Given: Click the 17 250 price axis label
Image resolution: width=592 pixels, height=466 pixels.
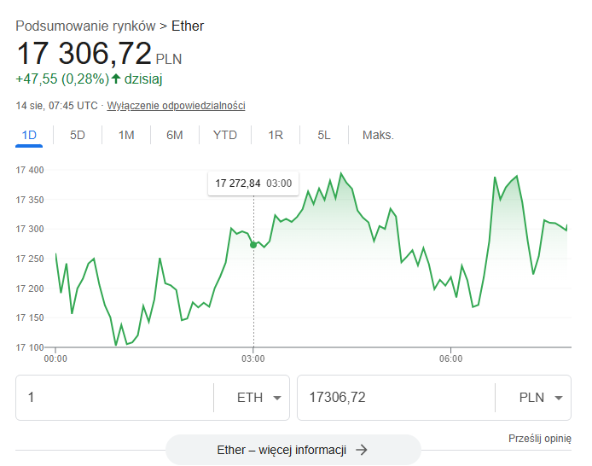Looking at the screenshot, I should coord(30,259).
